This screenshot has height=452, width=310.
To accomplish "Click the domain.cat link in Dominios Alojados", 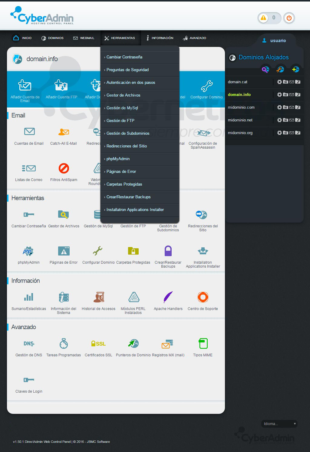I will click(x=238, y=82).
